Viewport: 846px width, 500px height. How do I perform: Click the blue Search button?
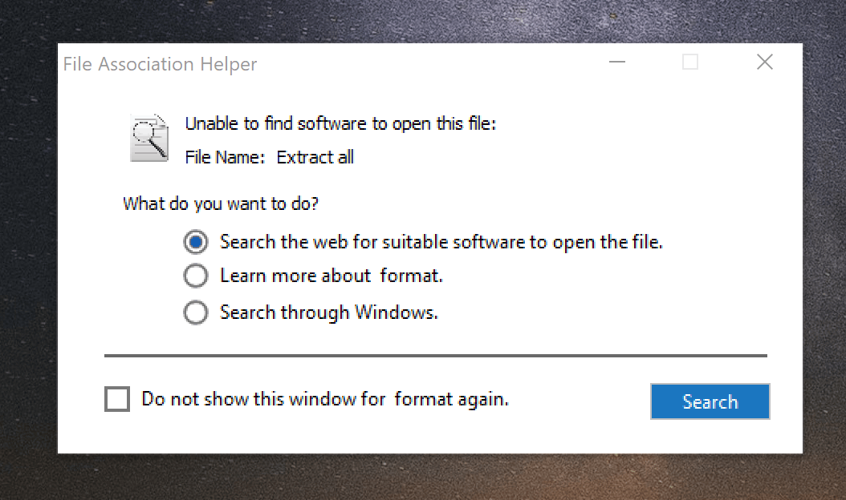pos(710,401)
